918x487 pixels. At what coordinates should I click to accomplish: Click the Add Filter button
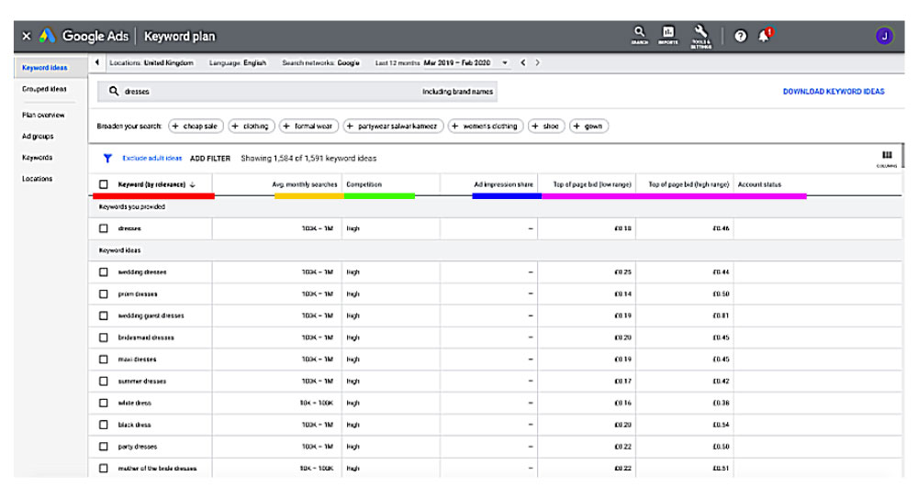210,158
